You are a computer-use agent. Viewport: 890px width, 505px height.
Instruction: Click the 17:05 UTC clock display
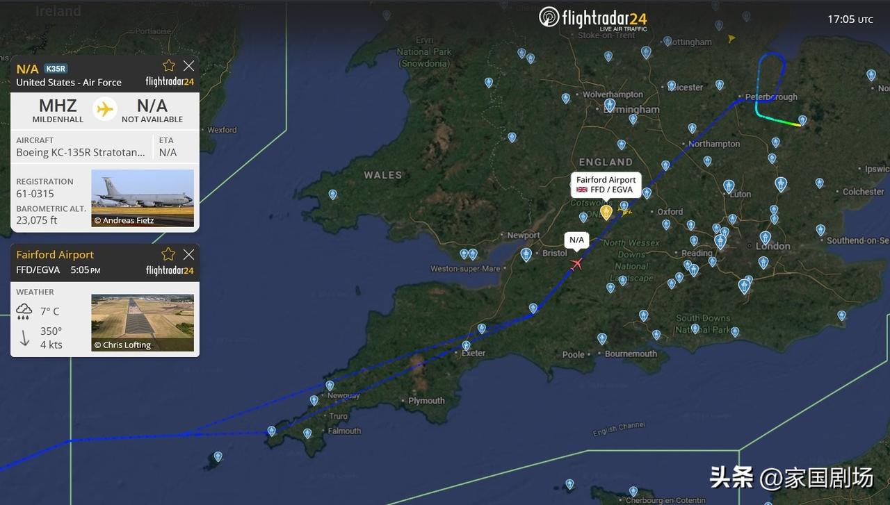[x=850, y=19]
